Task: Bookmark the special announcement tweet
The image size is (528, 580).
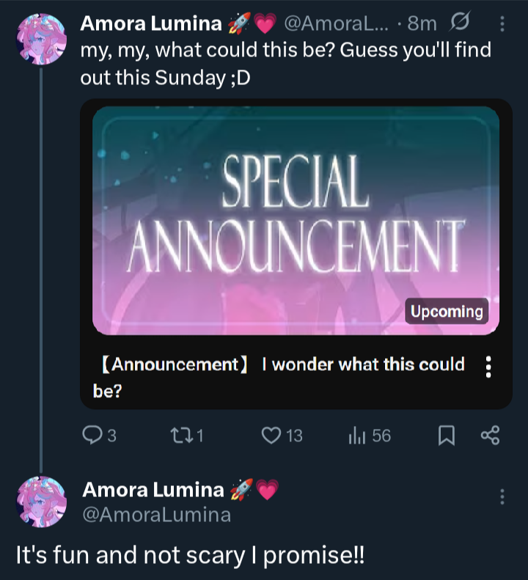Action: 446,436
